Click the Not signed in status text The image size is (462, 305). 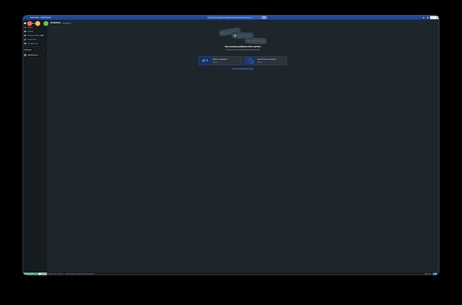90,273
